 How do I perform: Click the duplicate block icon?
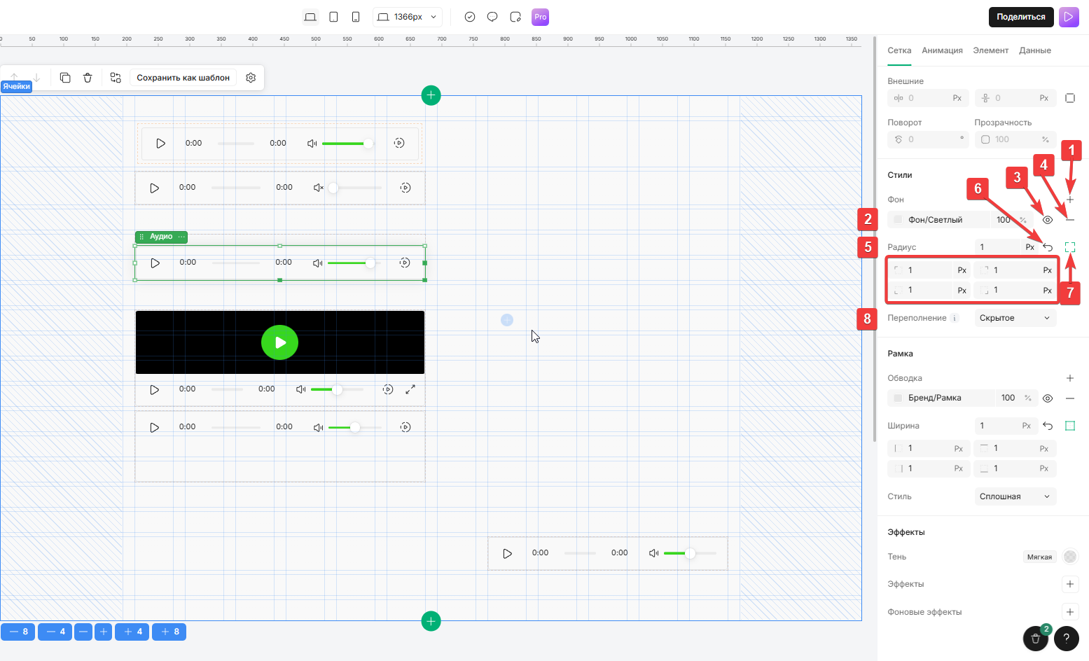pos(65,78)
